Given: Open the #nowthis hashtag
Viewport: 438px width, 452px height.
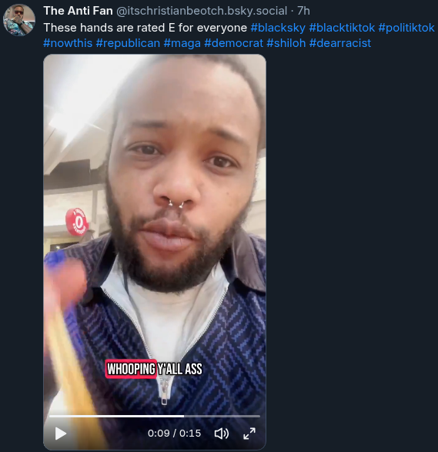Looking at the screenshot, I should tap(68, 43).
